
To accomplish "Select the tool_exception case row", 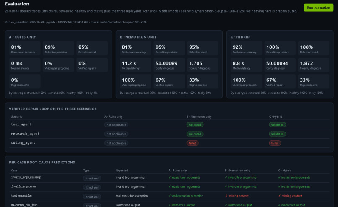I will (169, 196).
